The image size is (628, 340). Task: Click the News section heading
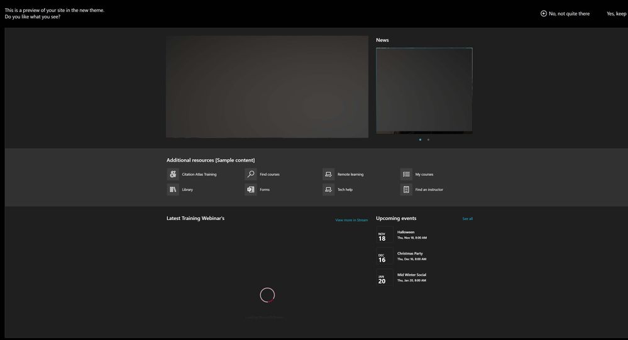[x=382, y=40]
